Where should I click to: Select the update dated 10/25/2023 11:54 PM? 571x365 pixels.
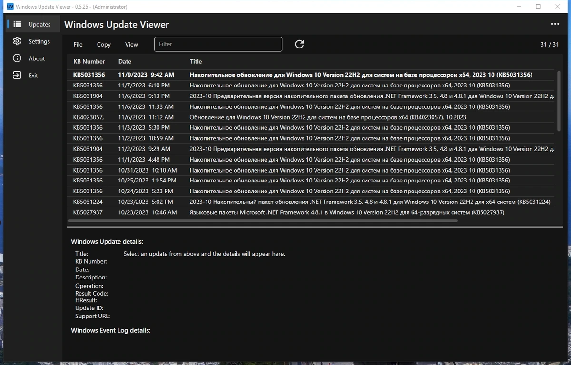coord(311,181)
